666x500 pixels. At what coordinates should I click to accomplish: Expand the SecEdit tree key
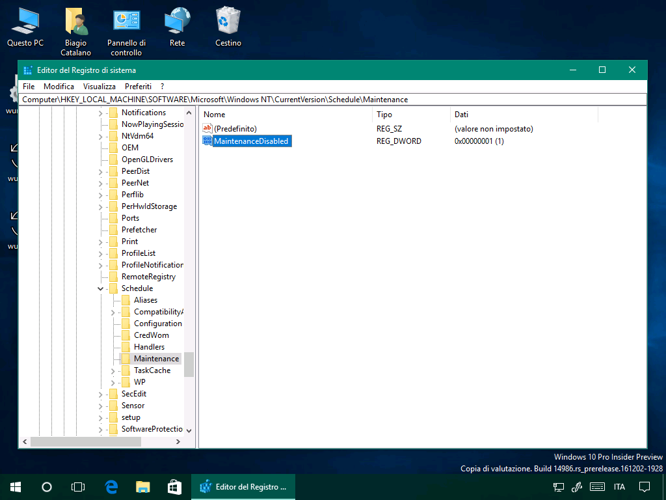coord(100,395)
